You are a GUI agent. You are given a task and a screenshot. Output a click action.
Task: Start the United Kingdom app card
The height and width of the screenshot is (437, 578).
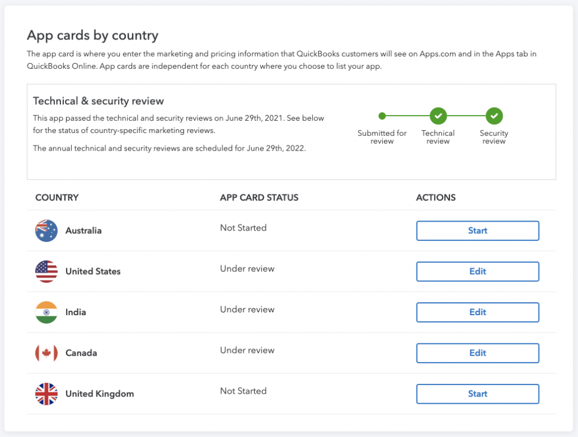(478, 394)
